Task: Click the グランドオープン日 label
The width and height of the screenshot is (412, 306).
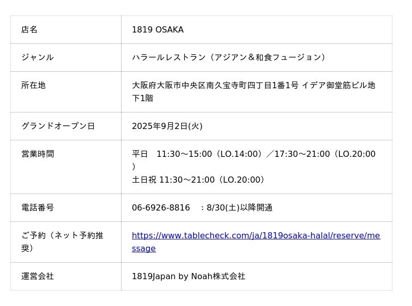Action: point(58,126)
